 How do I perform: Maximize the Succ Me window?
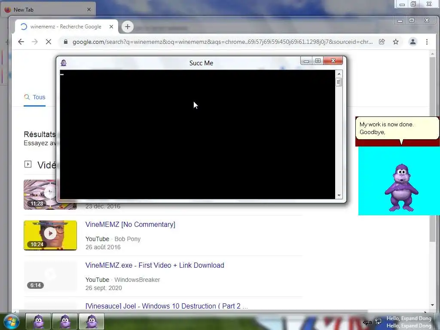point(318,61)
